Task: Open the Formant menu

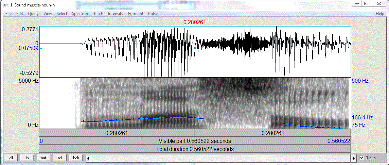Action: click(136, 14)
